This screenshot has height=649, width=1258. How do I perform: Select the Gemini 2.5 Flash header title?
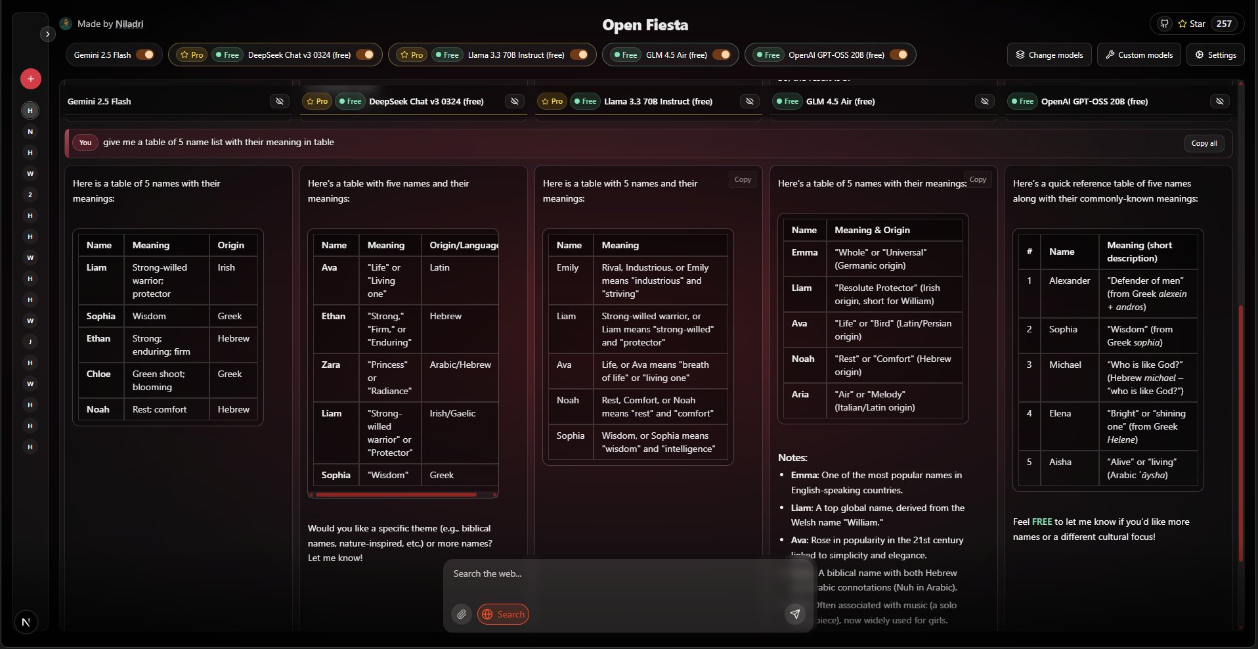point(99,101)
